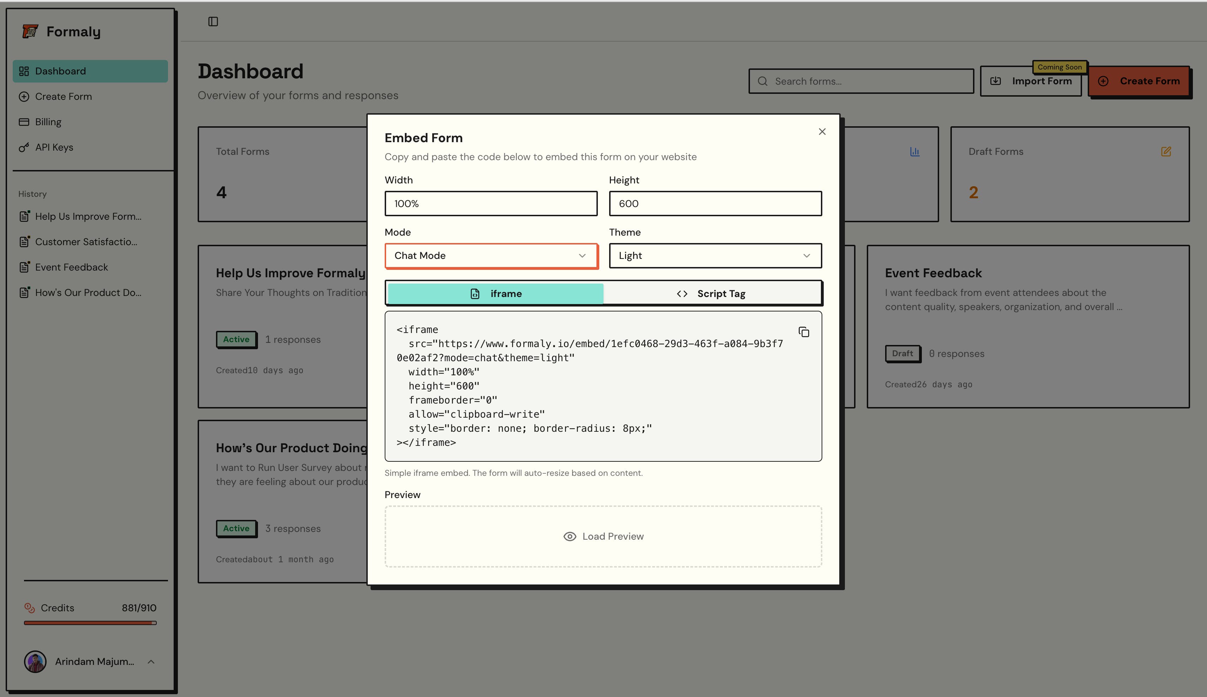The width and height of the screenshot is (1207, 697).
Task: Expand the Arindam Majum account menu
Action: point(150,662)
